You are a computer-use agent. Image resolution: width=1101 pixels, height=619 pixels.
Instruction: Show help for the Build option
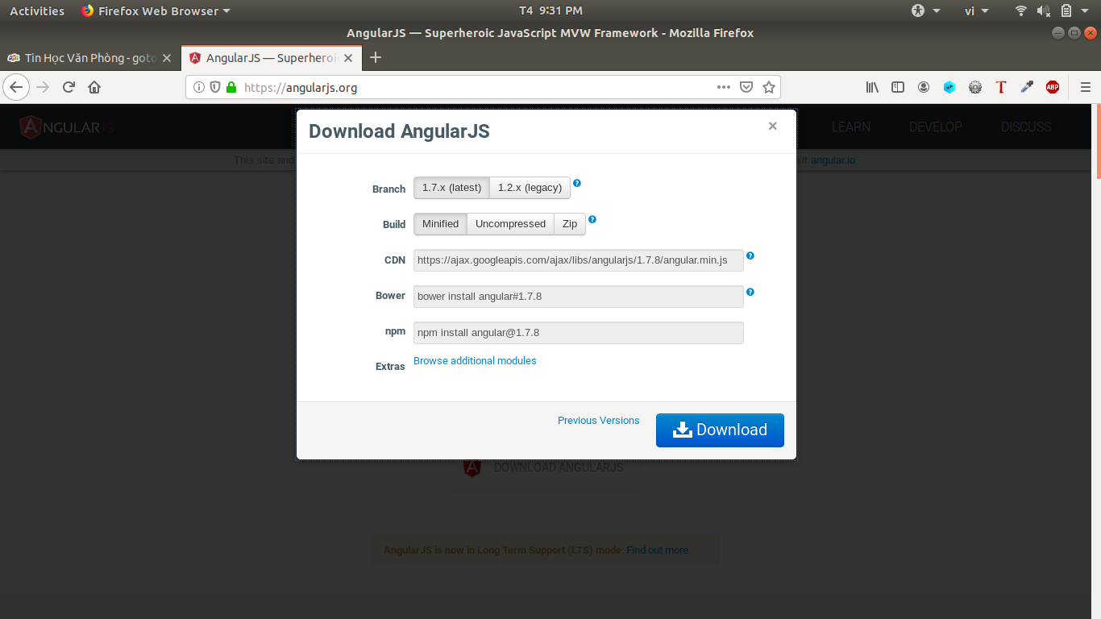click(592, 219)
